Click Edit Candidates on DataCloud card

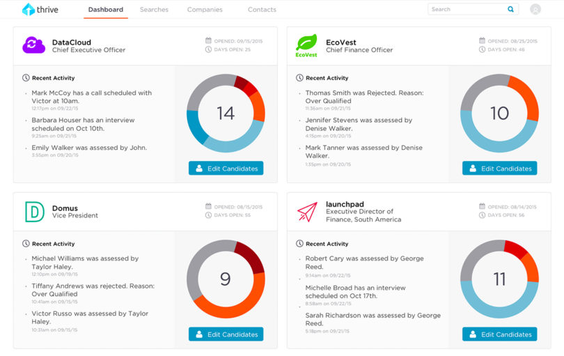(x=226, y=168)
